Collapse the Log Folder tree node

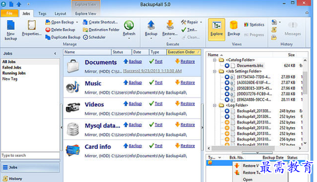215,105
